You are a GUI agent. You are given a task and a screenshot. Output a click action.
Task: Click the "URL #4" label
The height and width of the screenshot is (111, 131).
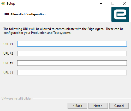8,73
